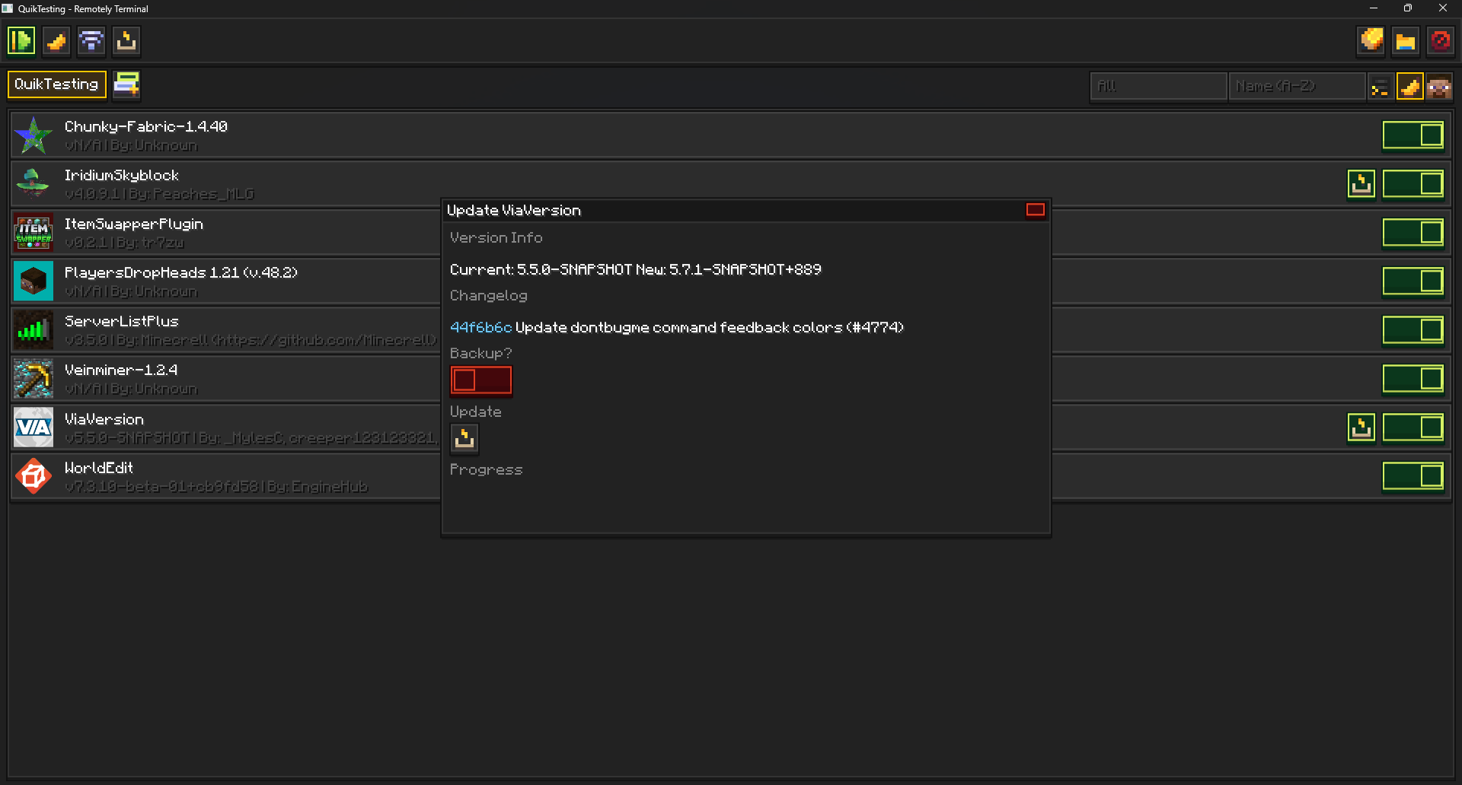Select the IridiumSkyblock plugin name
The height and width of the screenshot is (785, 1462).
[122, 176]
